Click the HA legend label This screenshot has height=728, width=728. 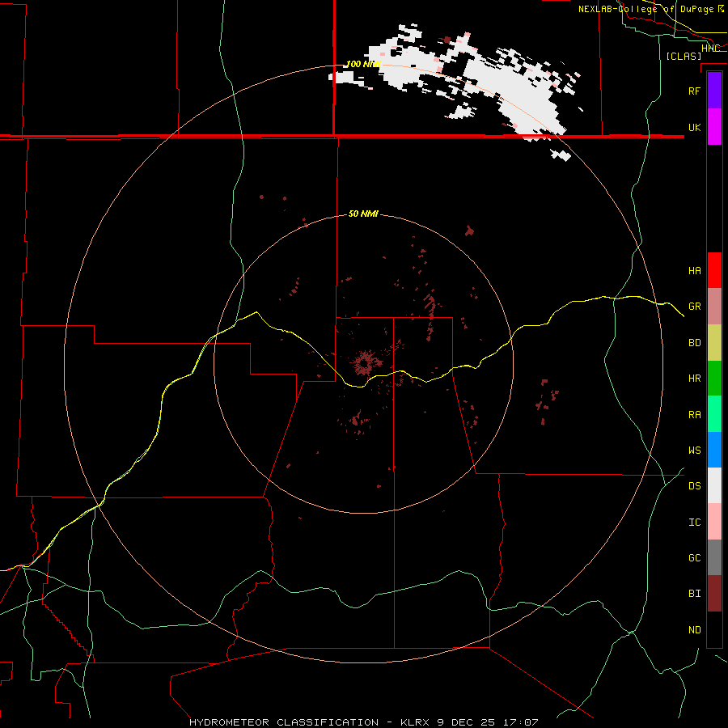point(694,270)
